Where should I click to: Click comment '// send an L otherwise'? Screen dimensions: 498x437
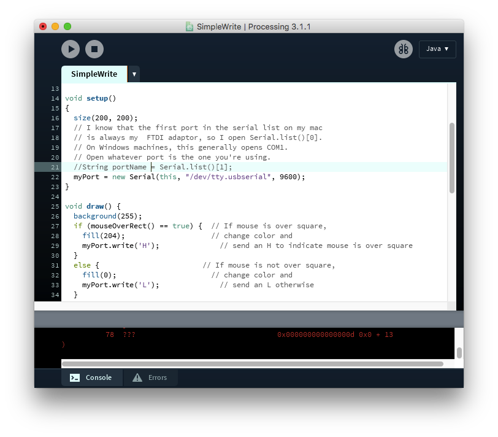coord(267,285)
